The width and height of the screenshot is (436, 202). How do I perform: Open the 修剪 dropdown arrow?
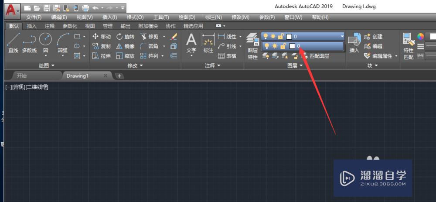(164, 37)
